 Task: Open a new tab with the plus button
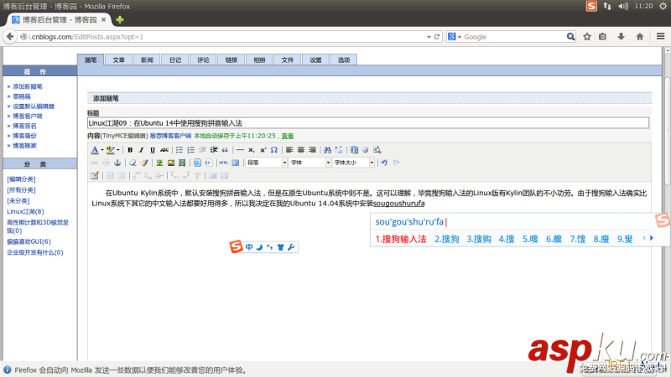120,19
